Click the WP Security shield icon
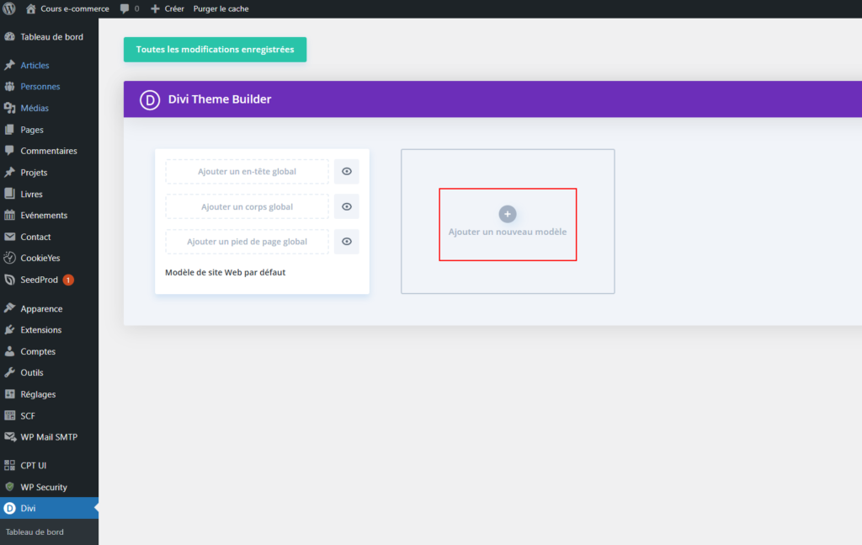The height and width of the screenshot is (545, 862). click(x=9, y=487)
